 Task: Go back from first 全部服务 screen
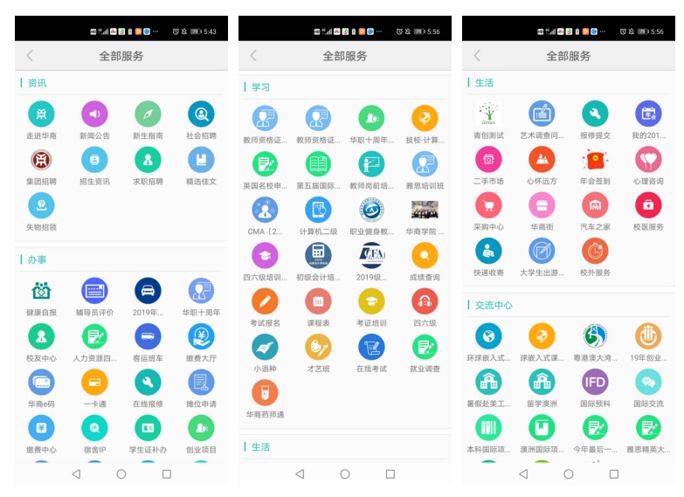coord(30,55)
